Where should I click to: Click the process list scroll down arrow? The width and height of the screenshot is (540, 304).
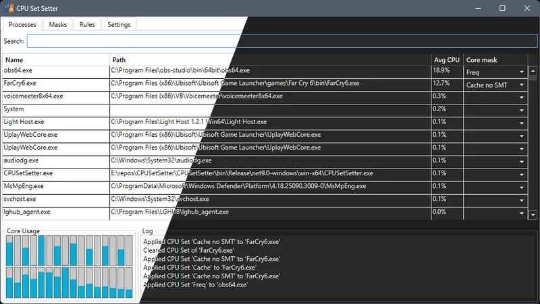tap(533, 215)
